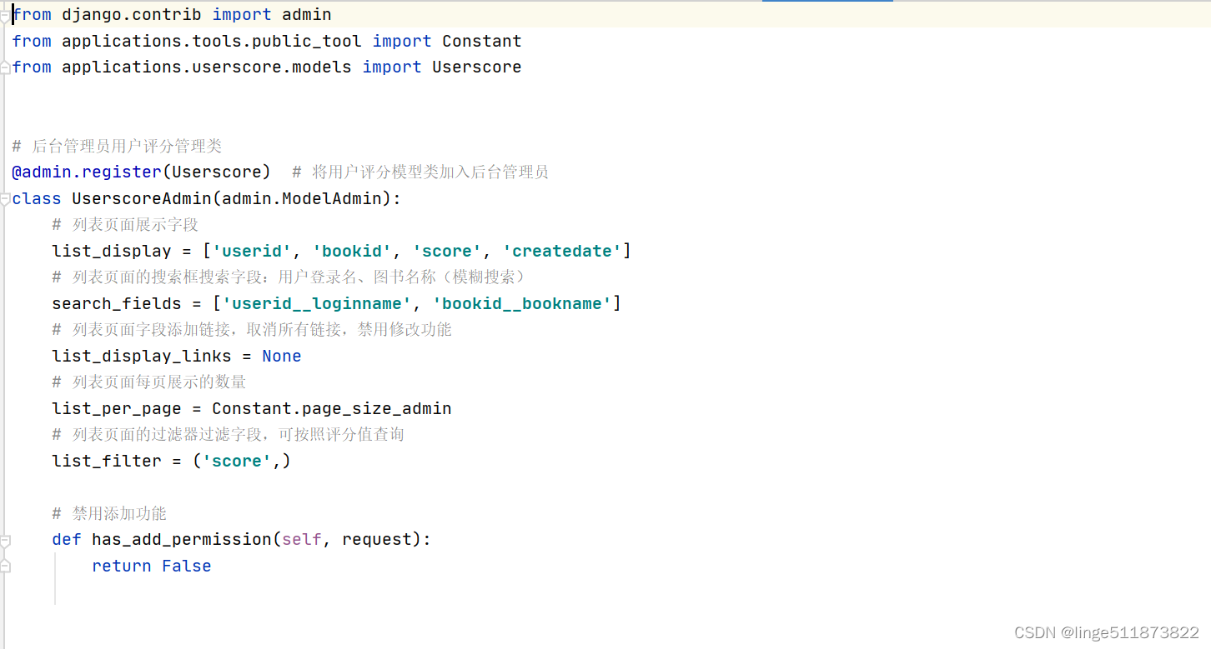Click the '@admin.register' decorator
Viewport: 1211px width, 649px height.
pos(87,172)
